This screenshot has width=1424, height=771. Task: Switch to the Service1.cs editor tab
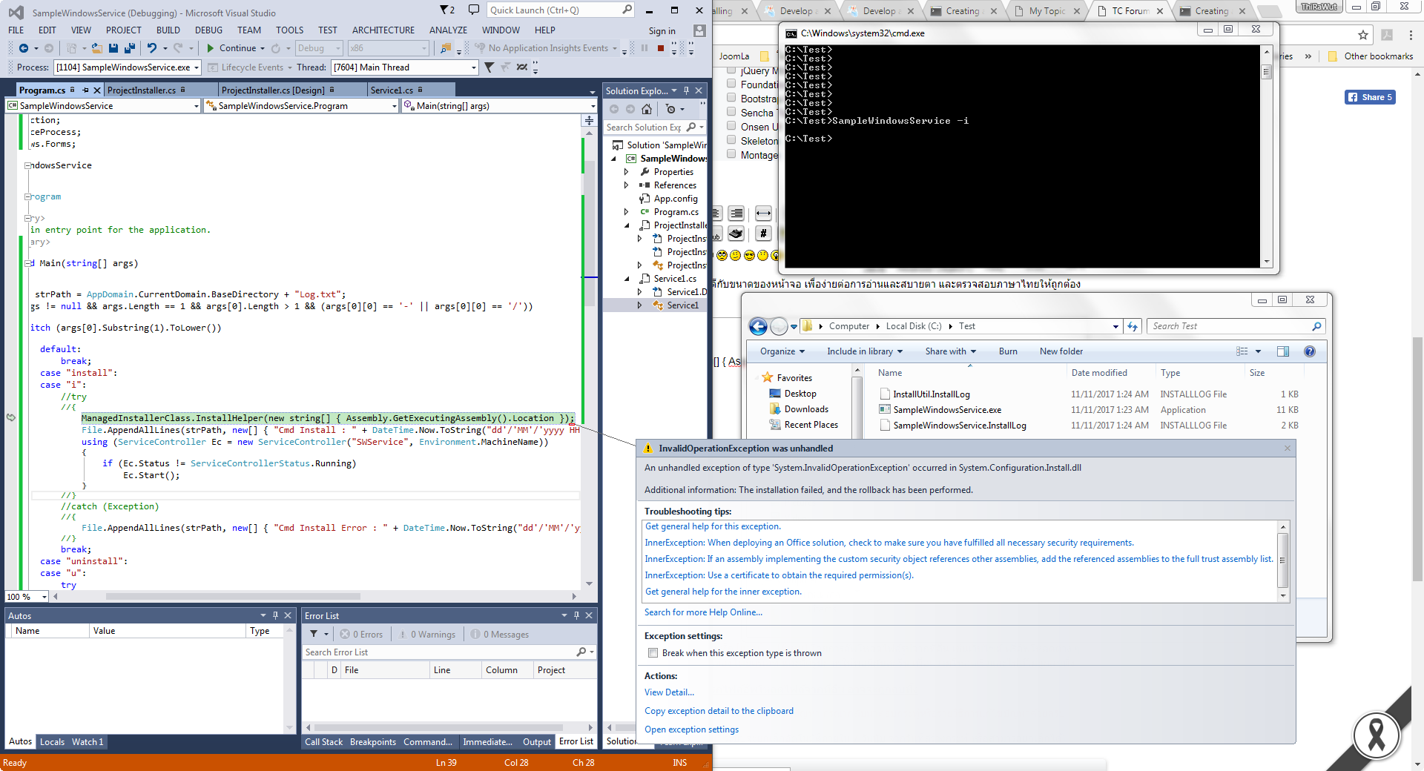click(x=392, y=90)
